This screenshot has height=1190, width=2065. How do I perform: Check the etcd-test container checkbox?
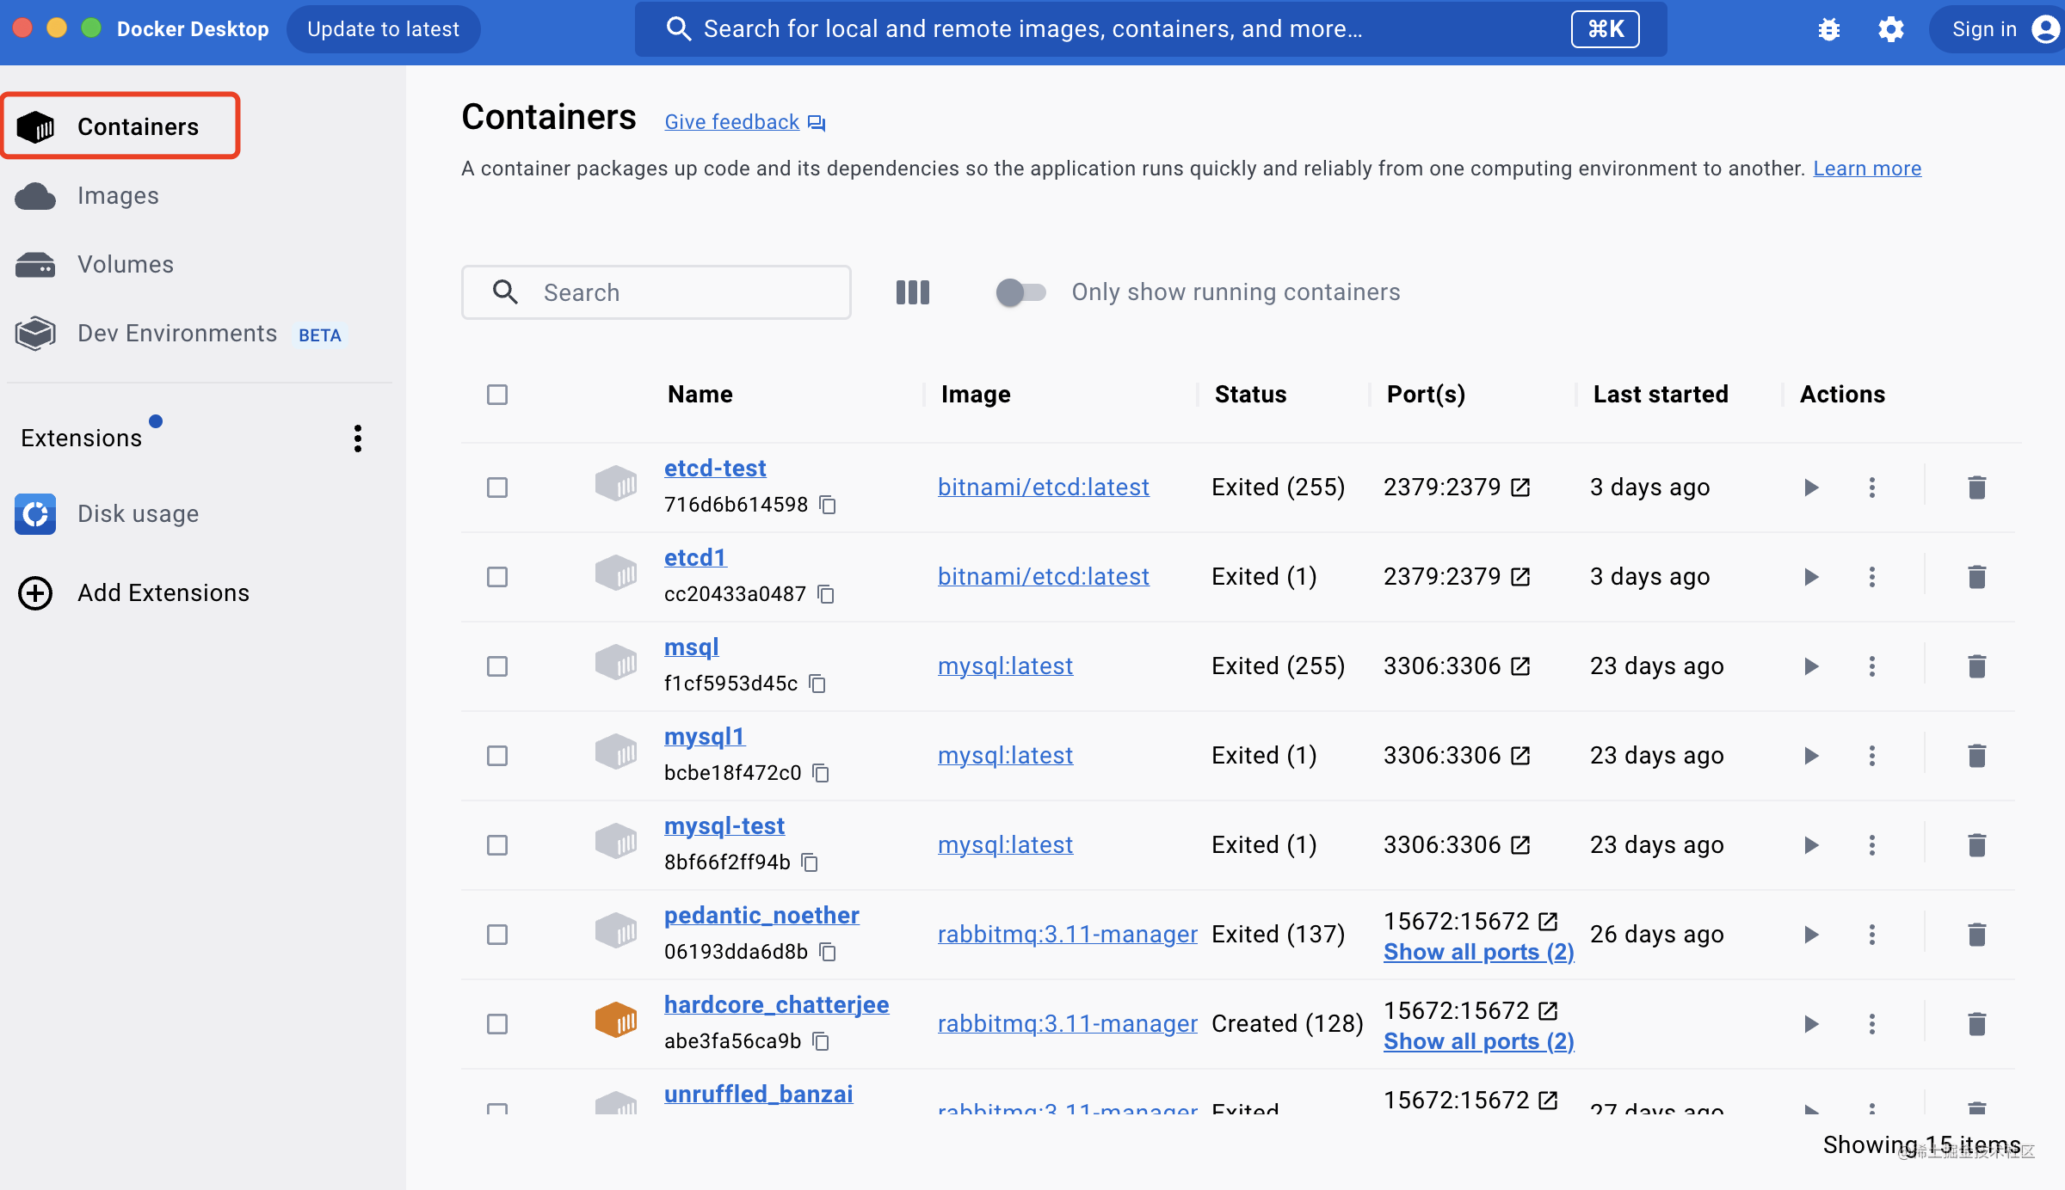tap(497, 488)
